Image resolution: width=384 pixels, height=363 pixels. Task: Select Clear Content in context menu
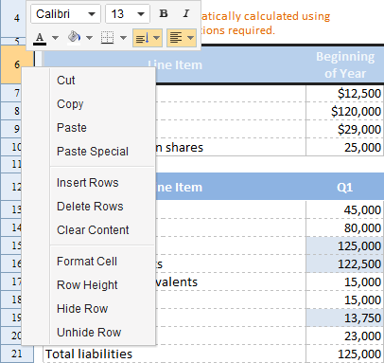pos(102,230)
